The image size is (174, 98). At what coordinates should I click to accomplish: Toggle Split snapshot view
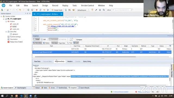(x=43, y=39)
